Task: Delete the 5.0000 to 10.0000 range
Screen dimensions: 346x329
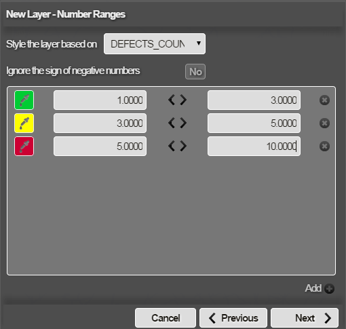Action: [x=324, y=146]
